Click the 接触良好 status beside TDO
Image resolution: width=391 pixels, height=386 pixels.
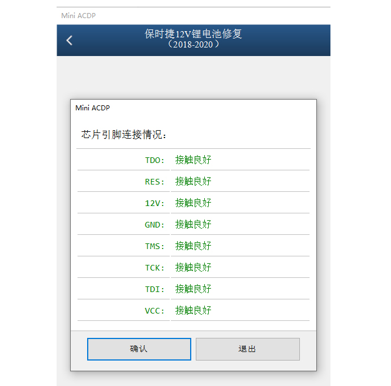click(x=193, y=160)
